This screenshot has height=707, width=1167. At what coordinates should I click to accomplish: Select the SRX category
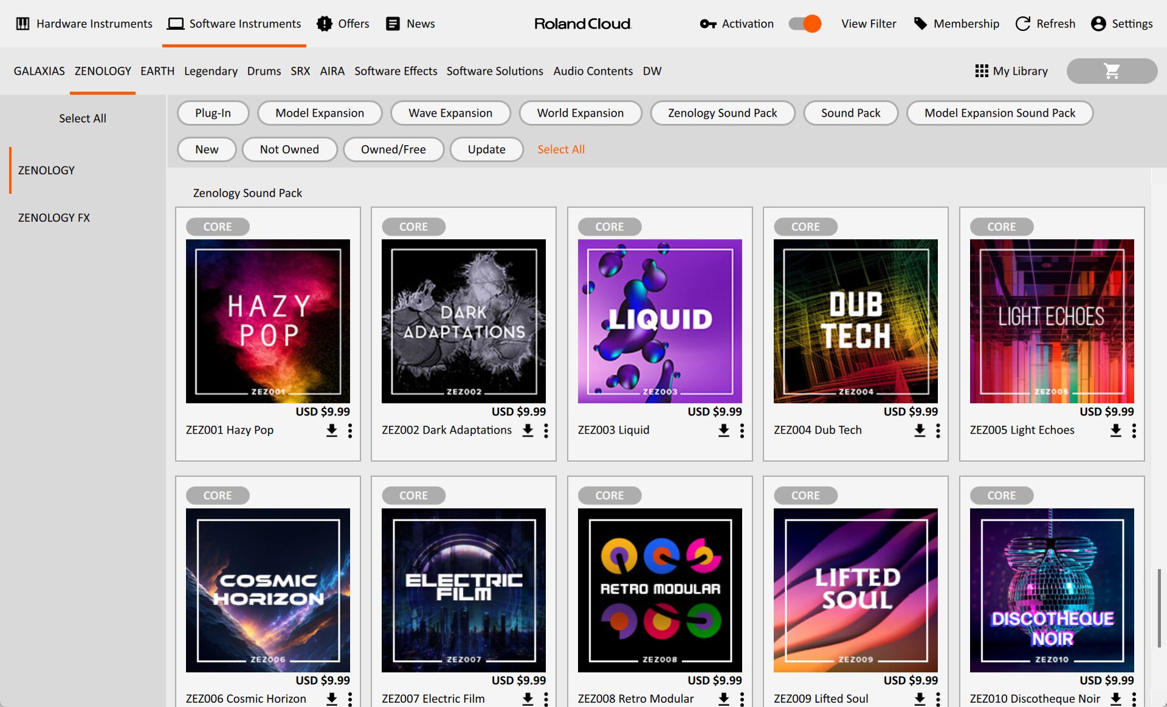click(300, 71)
